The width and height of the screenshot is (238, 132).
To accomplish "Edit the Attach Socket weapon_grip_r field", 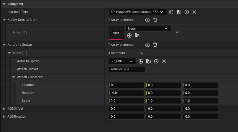I will point(127,69).
